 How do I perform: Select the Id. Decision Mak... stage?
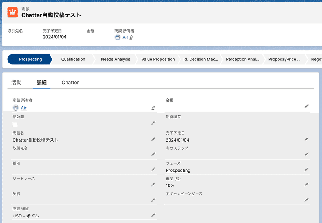[200, 59]
